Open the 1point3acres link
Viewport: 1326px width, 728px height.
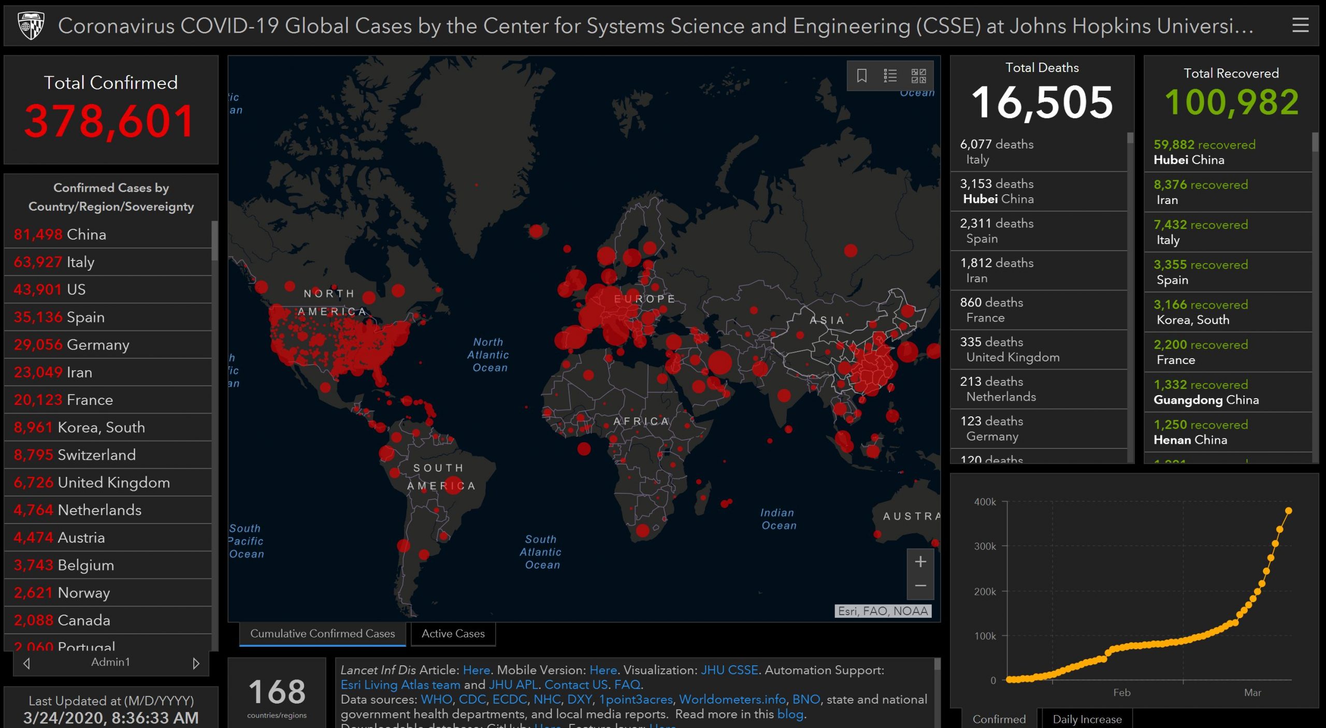tap(636, 699)
